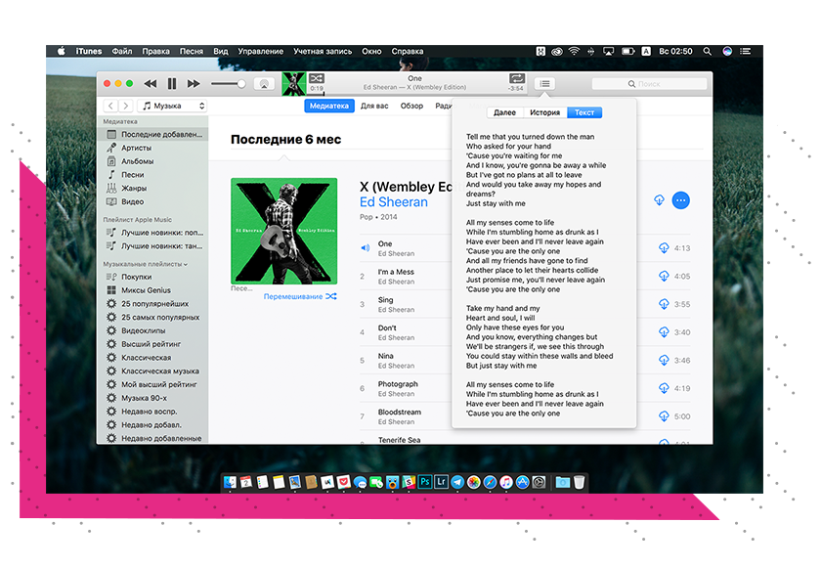The width and height of the screenshot is (821, 567).
Task: Open Альбомы in the sidebar
Action: click(154, 161)
